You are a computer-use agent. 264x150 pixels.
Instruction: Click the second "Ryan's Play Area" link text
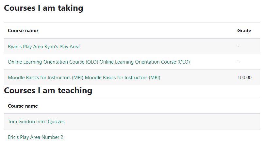pyautogui.click(x=62, y=47)
